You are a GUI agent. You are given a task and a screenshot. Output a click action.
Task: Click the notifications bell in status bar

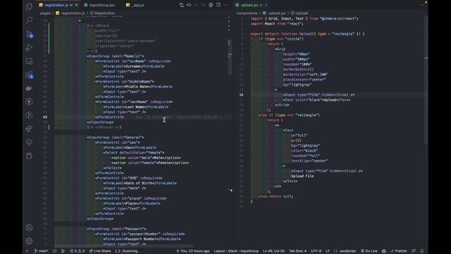[422, 251]
